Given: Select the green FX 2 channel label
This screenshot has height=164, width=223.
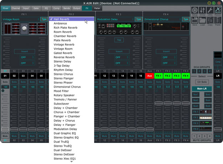Looking at the screenshot, I should pos(168,76).
